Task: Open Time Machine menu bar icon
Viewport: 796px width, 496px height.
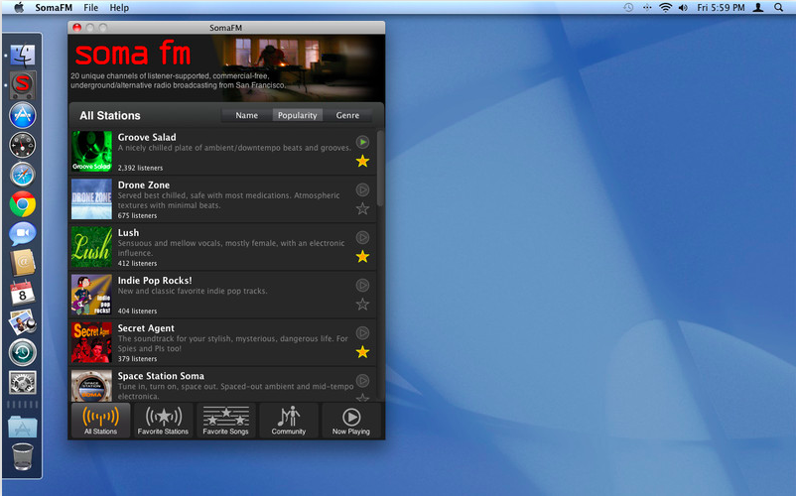Action: click(x=628, y=8)
